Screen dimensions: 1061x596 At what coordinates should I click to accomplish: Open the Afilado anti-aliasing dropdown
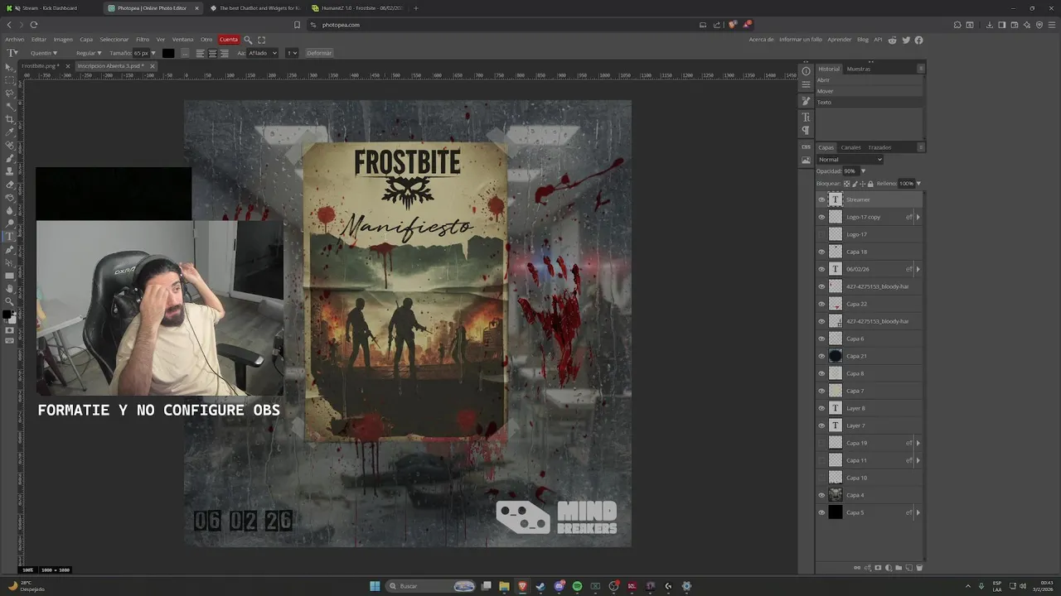tap(263, 53)
